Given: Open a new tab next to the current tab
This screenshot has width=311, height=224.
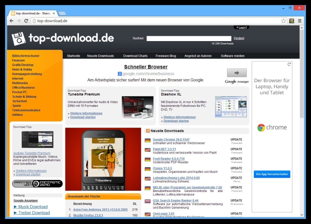Looking at the screenshot, I should pos(62,13).
